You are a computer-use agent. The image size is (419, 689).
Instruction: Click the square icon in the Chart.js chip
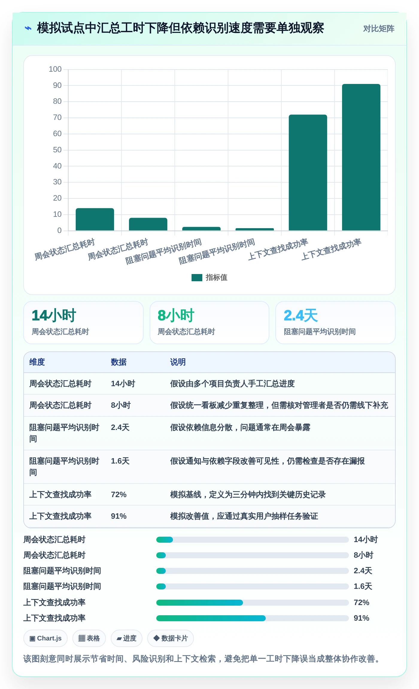(x=32, y=638)
